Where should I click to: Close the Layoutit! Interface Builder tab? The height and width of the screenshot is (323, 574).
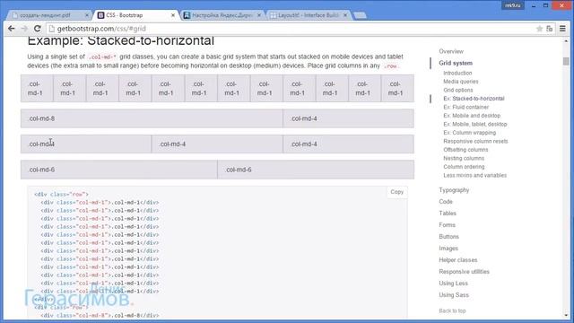click(344, 15)
